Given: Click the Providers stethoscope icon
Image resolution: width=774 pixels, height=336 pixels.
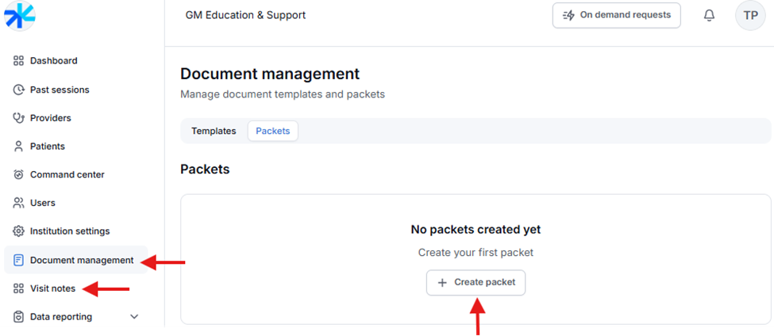Looking at the screenshot, I should pyautogui.click(x=19, y=118).
